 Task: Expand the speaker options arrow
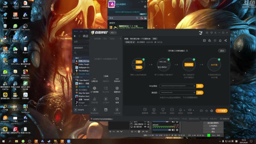(x=193, y=110)
